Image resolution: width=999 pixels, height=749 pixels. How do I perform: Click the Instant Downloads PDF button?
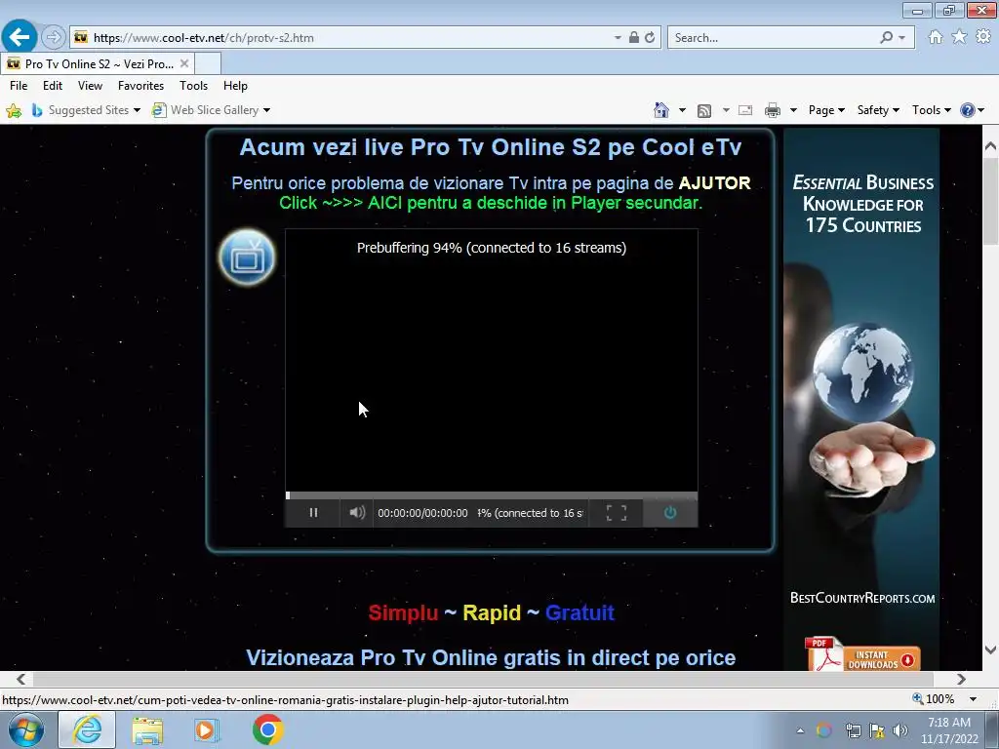coord(861,653)
